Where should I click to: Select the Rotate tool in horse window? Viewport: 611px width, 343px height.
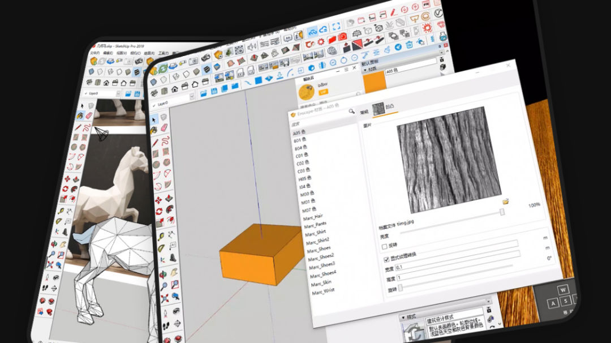[64, 189]
